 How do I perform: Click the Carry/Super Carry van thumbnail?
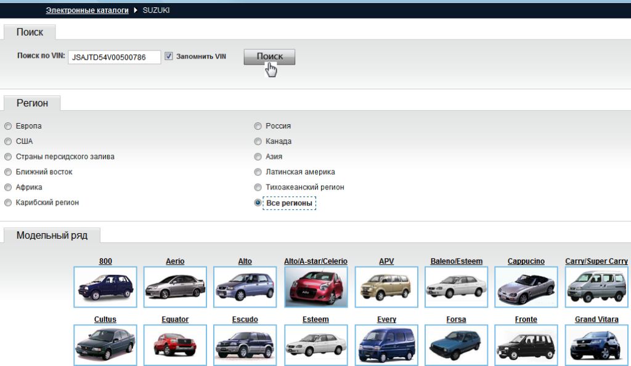[596, 287]
